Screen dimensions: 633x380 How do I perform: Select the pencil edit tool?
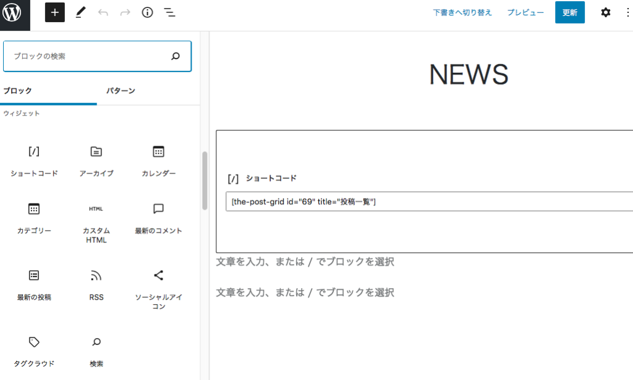[81, 12]
